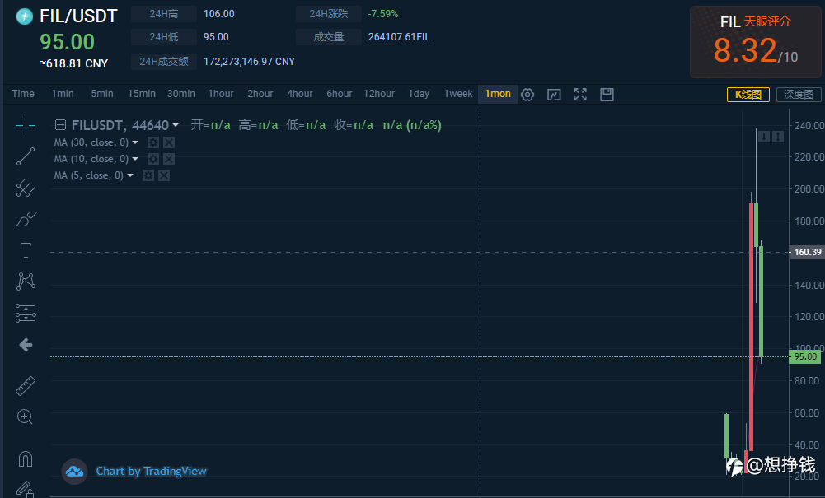
Task: Switch to the 4hour interval
Action: 300,94
